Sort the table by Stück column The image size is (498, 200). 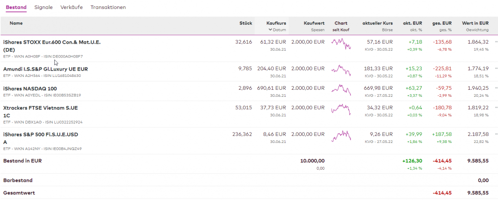coord(246,23)
